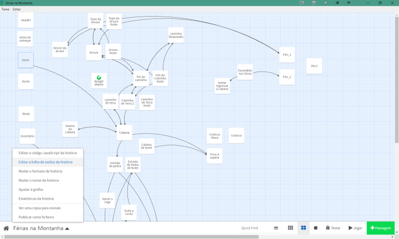The image size is (399, 239).
Task: Click the bug icon to test story
Action: click(328, 228)
